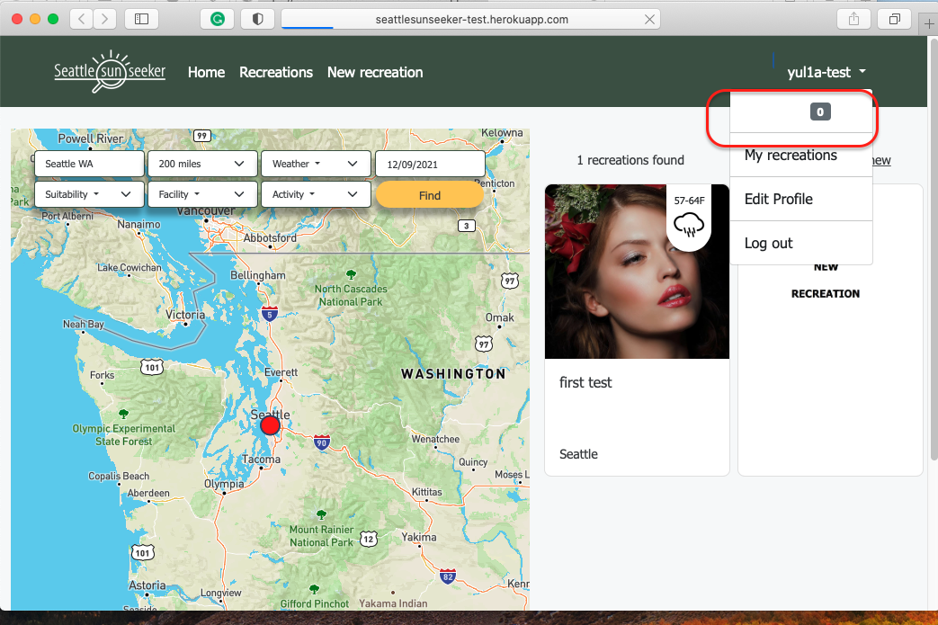Open the first test recreation title

pyautogui.click(x=585, y=383)
